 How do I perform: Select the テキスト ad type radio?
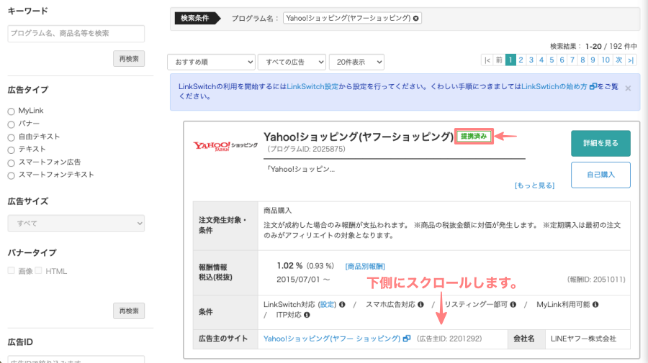click(x=11, y=150)
